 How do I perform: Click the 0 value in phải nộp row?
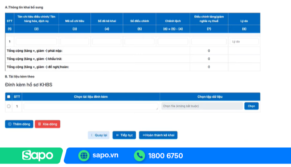point(209,51)
